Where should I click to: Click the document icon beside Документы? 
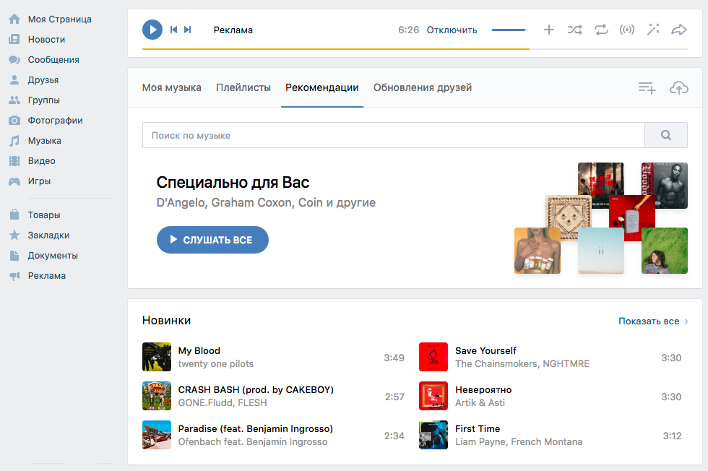[14, 255]
